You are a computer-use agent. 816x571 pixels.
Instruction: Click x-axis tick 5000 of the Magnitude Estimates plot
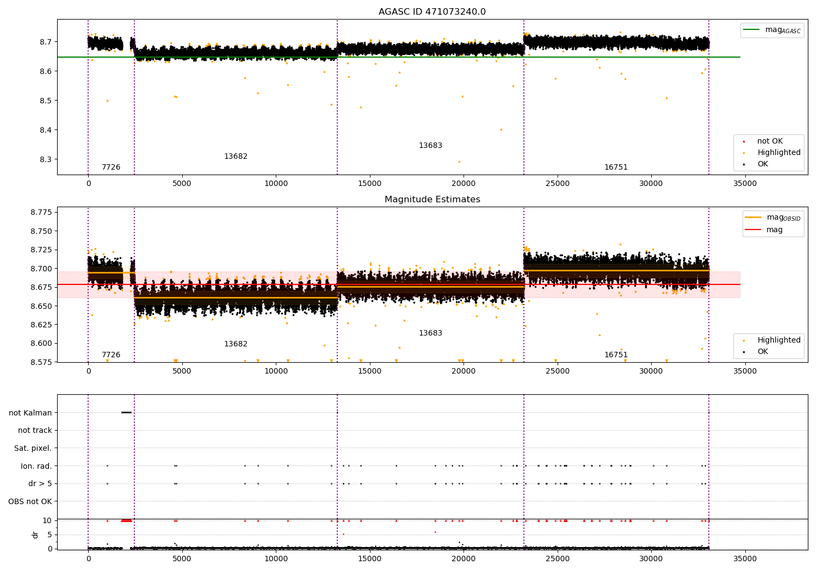[x=182, y=371]
